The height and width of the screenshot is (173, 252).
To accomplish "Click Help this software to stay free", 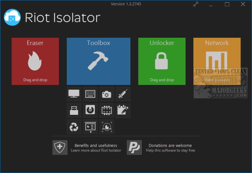I will [170, 150].
